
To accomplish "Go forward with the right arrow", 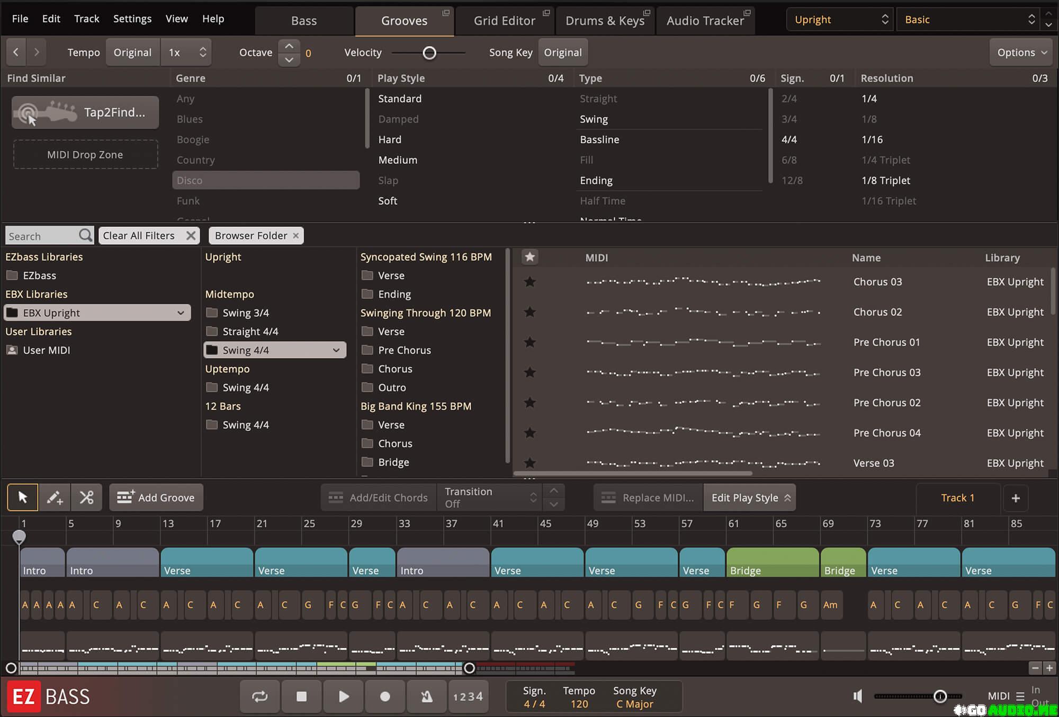I will (x=36, y=52).
